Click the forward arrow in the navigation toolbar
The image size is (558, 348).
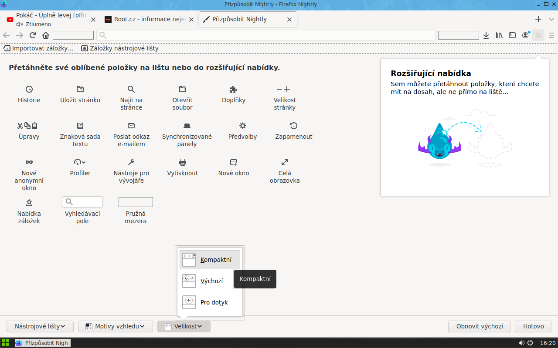pos(20,35)
